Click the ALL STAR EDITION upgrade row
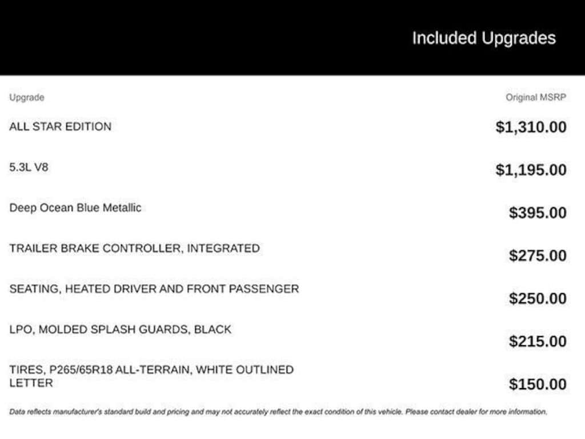The width and height of the screenshot is (585, 439). [60, 126]
